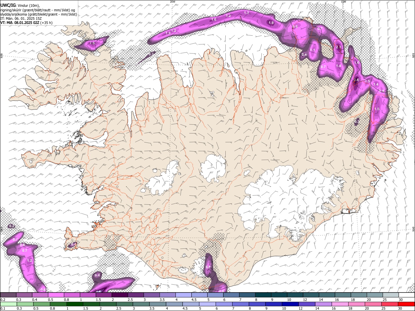Select darkest purple top-row swatch from 2 to 2.5
Screen dimensions: 415x311
click(x=120, y=295)
